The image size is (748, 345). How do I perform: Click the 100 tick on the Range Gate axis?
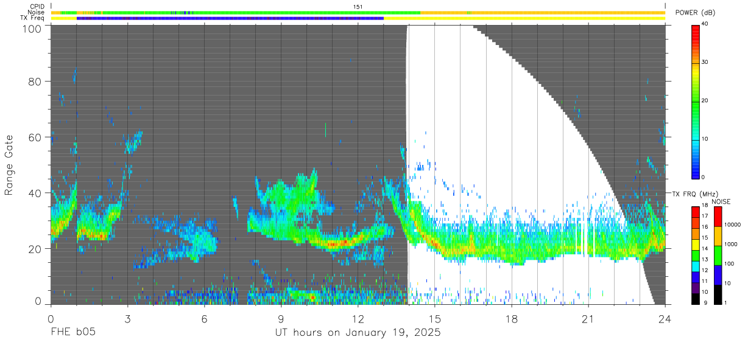31,28
